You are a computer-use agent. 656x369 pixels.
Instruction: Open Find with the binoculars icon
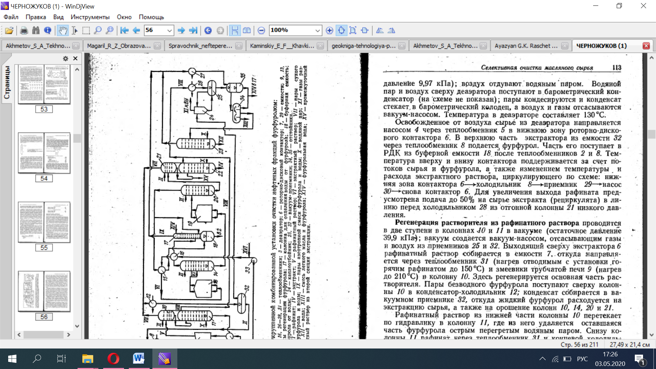pos(36,30)
